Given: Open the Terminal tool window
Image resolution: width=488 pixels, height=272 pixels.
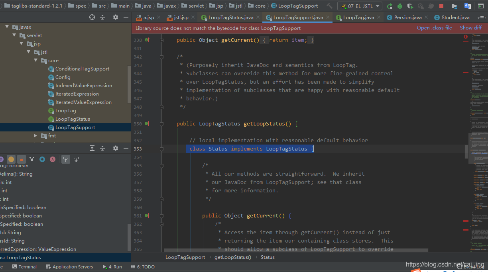Looking at the screenshot, I should pyautogui.click(x=25, y=267).
